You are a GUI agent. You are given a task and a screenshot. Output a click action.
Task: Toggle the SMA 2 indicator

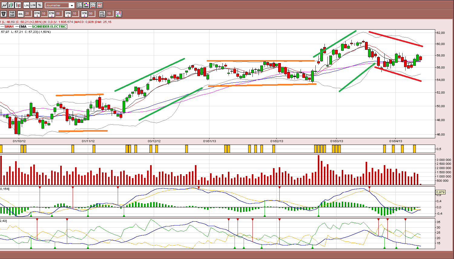tap(84, 14)
